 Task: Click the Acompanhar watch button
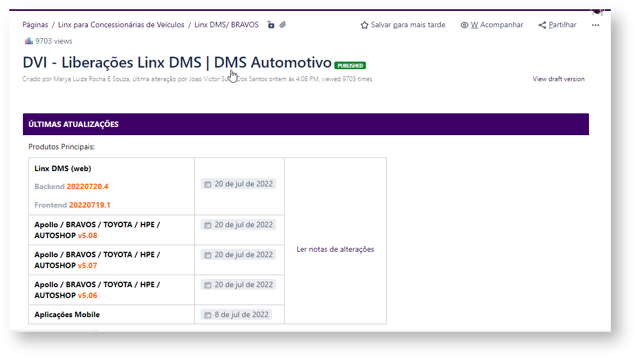[492, 25]
